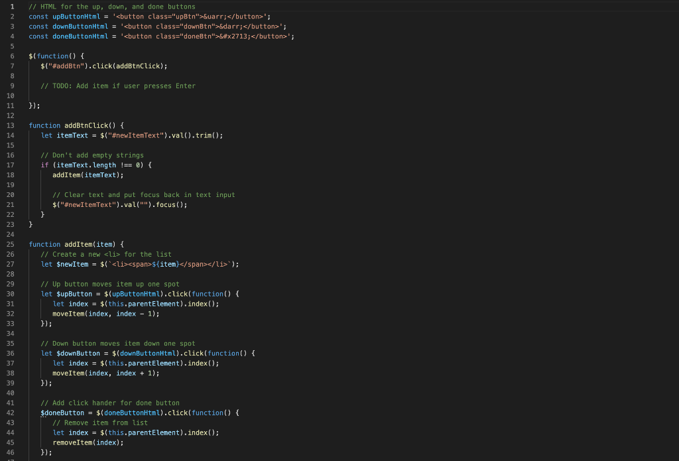Click line number 25

(10, 243)
